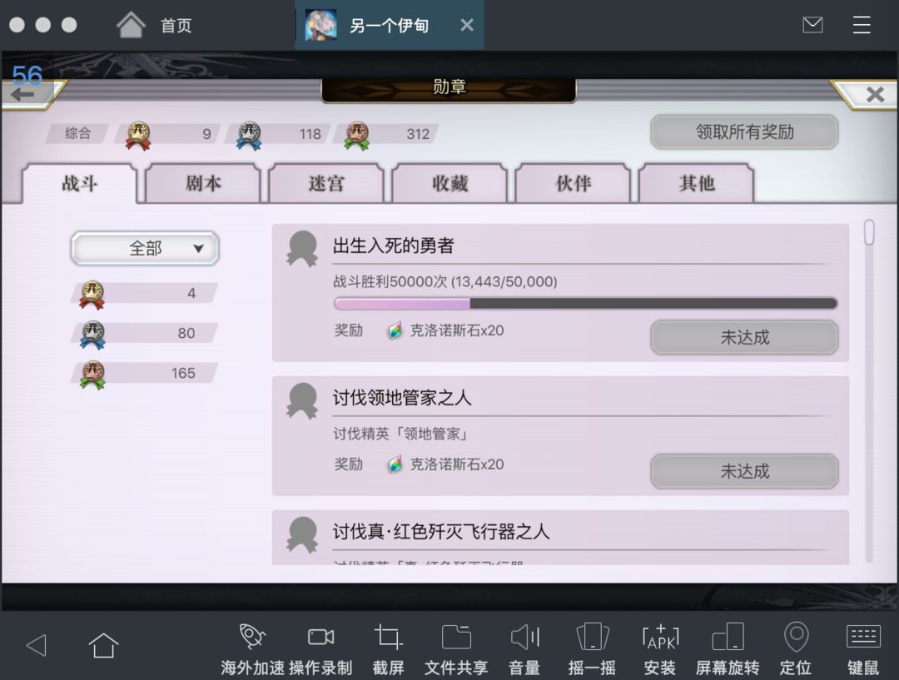Click the grey medal icon for 出生入死的勇者
The height and width of the screenshot is (680, 899).
click(x=302, y=249)
